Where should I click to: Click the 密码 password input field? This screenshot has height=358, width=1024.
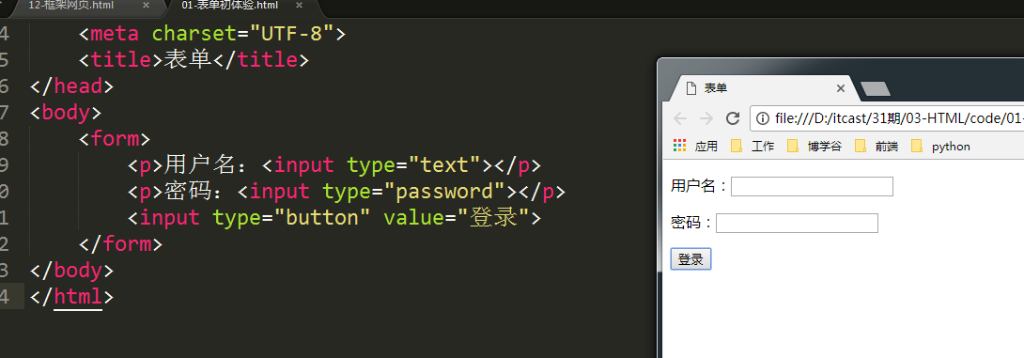[797, 223]
